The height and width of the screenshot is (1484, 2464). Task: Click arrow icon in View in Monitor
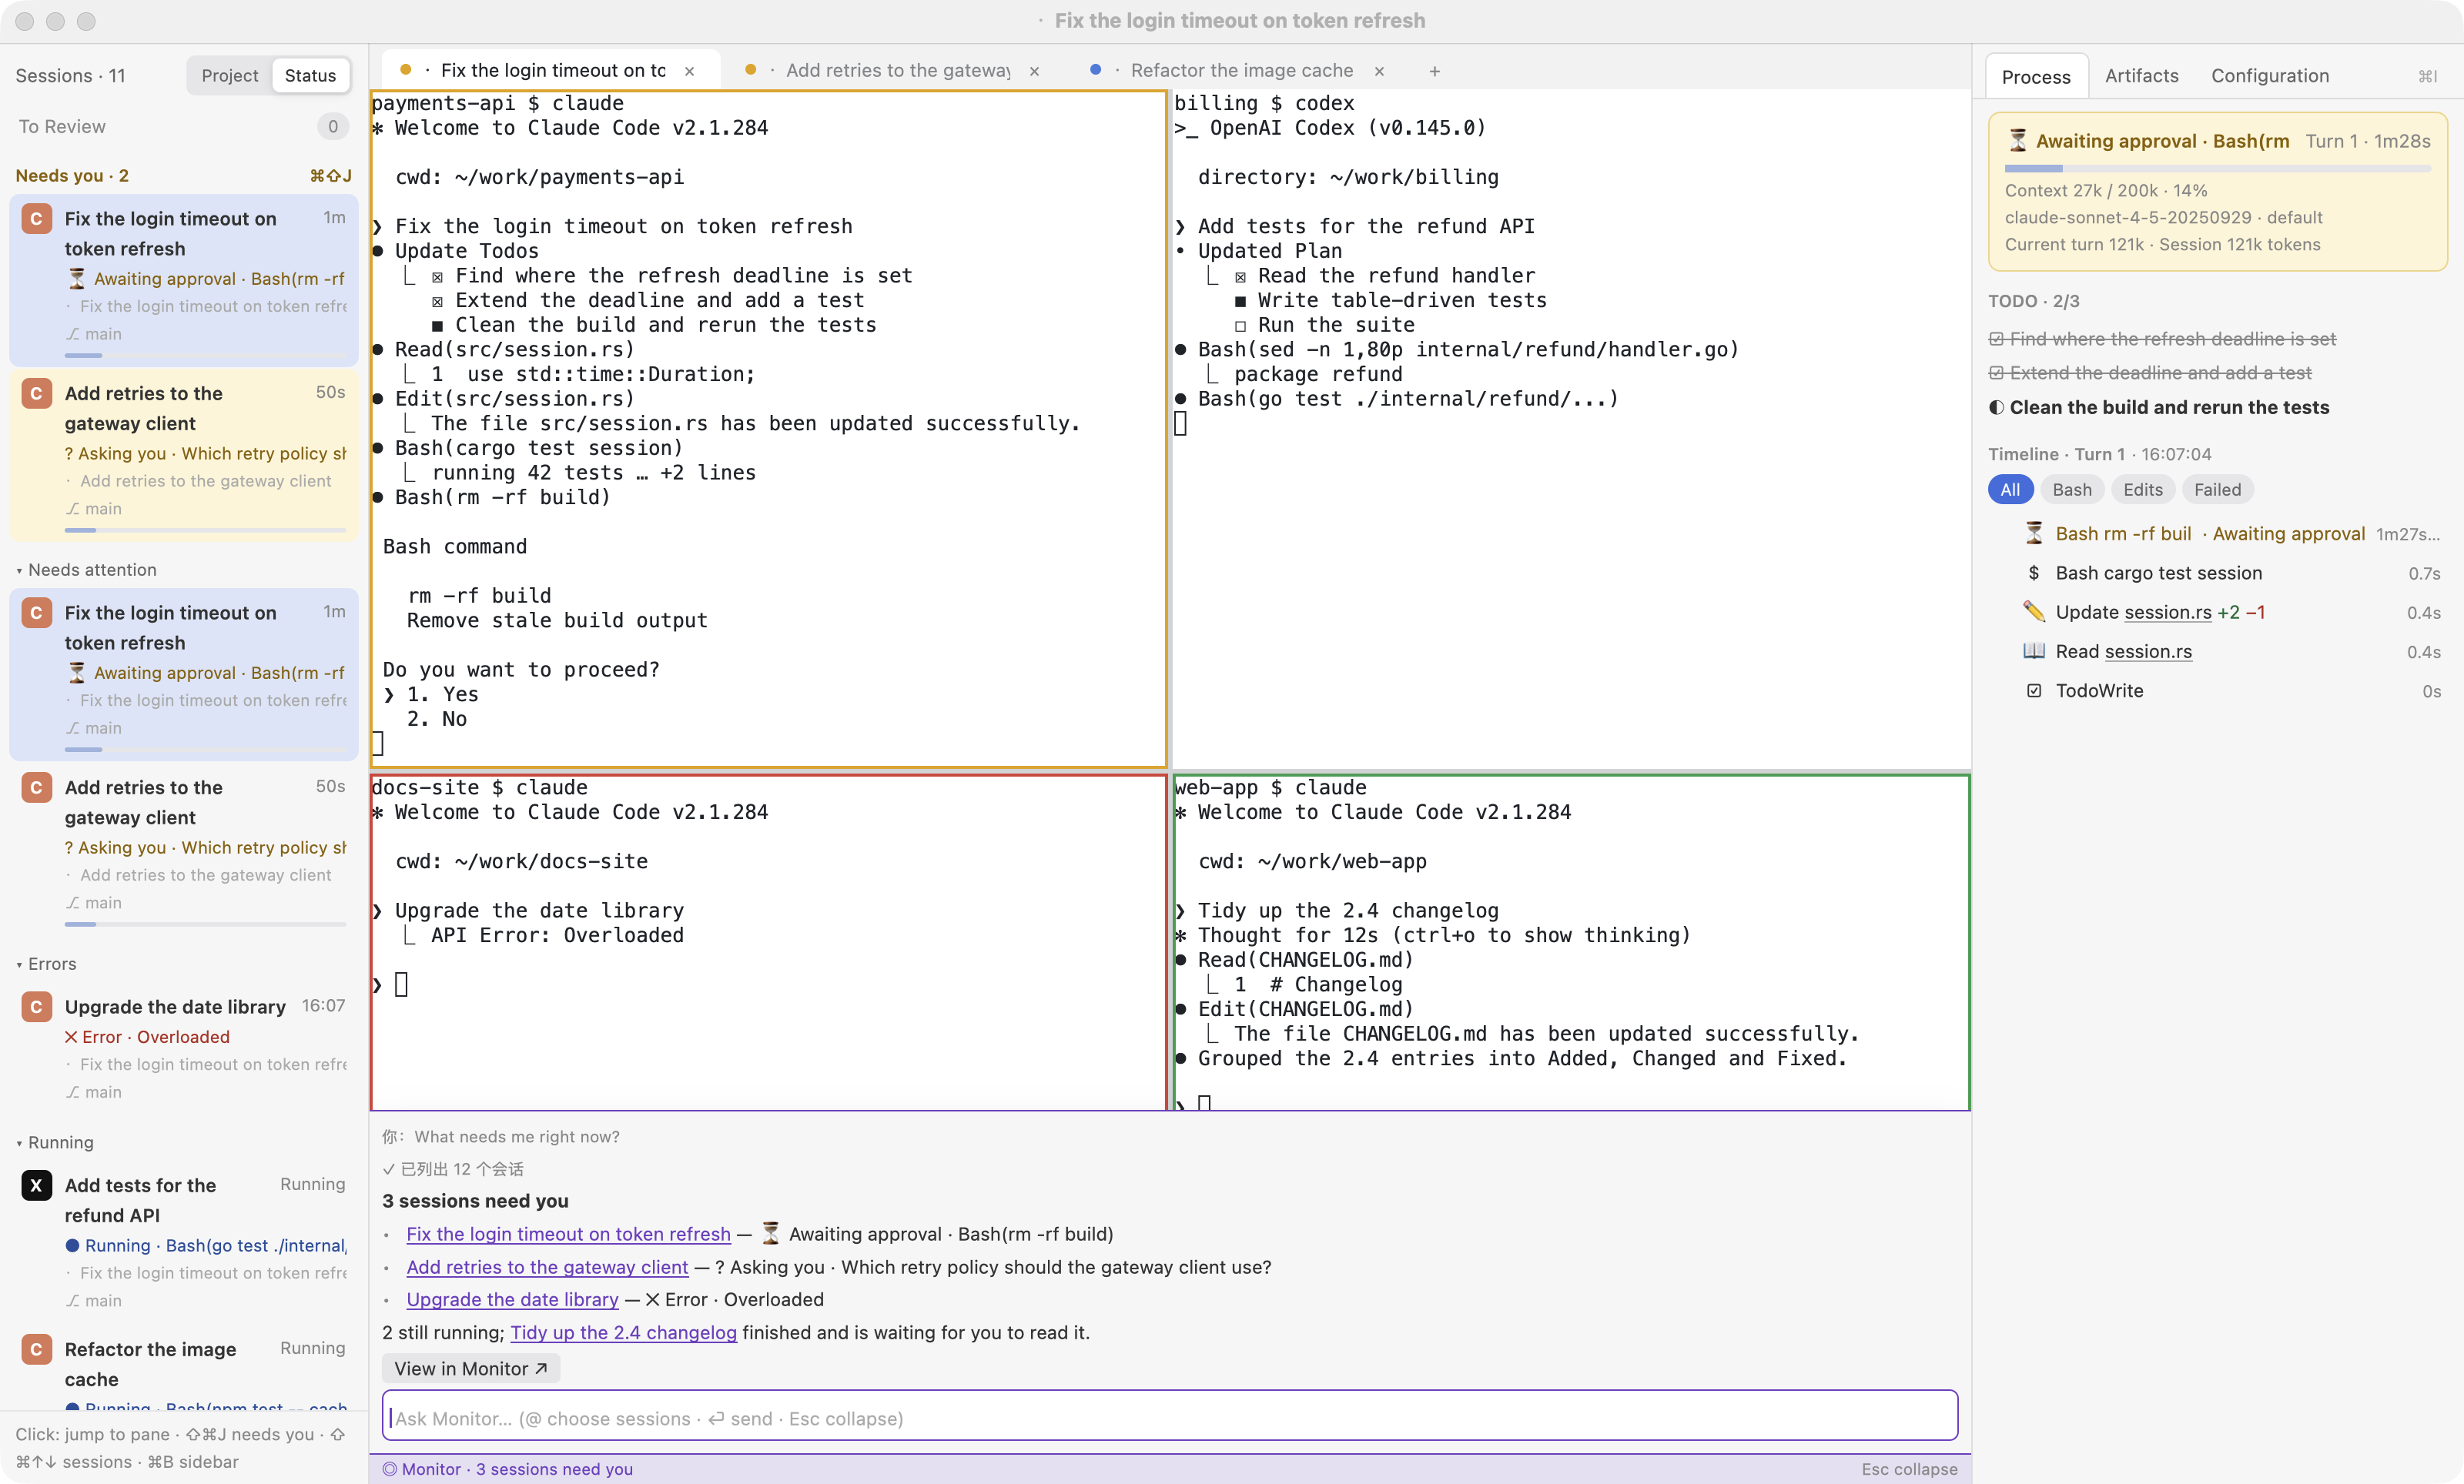point(541,1368)
